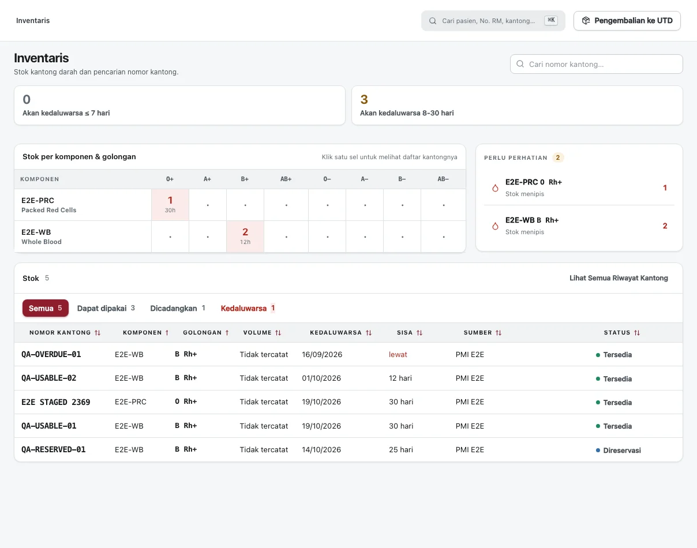Image resolution: width=697 pixels, height=548 pixels.
Task: Open the Akan kedaluwarsa 8-30 hari card
Action: pos(517,105)
